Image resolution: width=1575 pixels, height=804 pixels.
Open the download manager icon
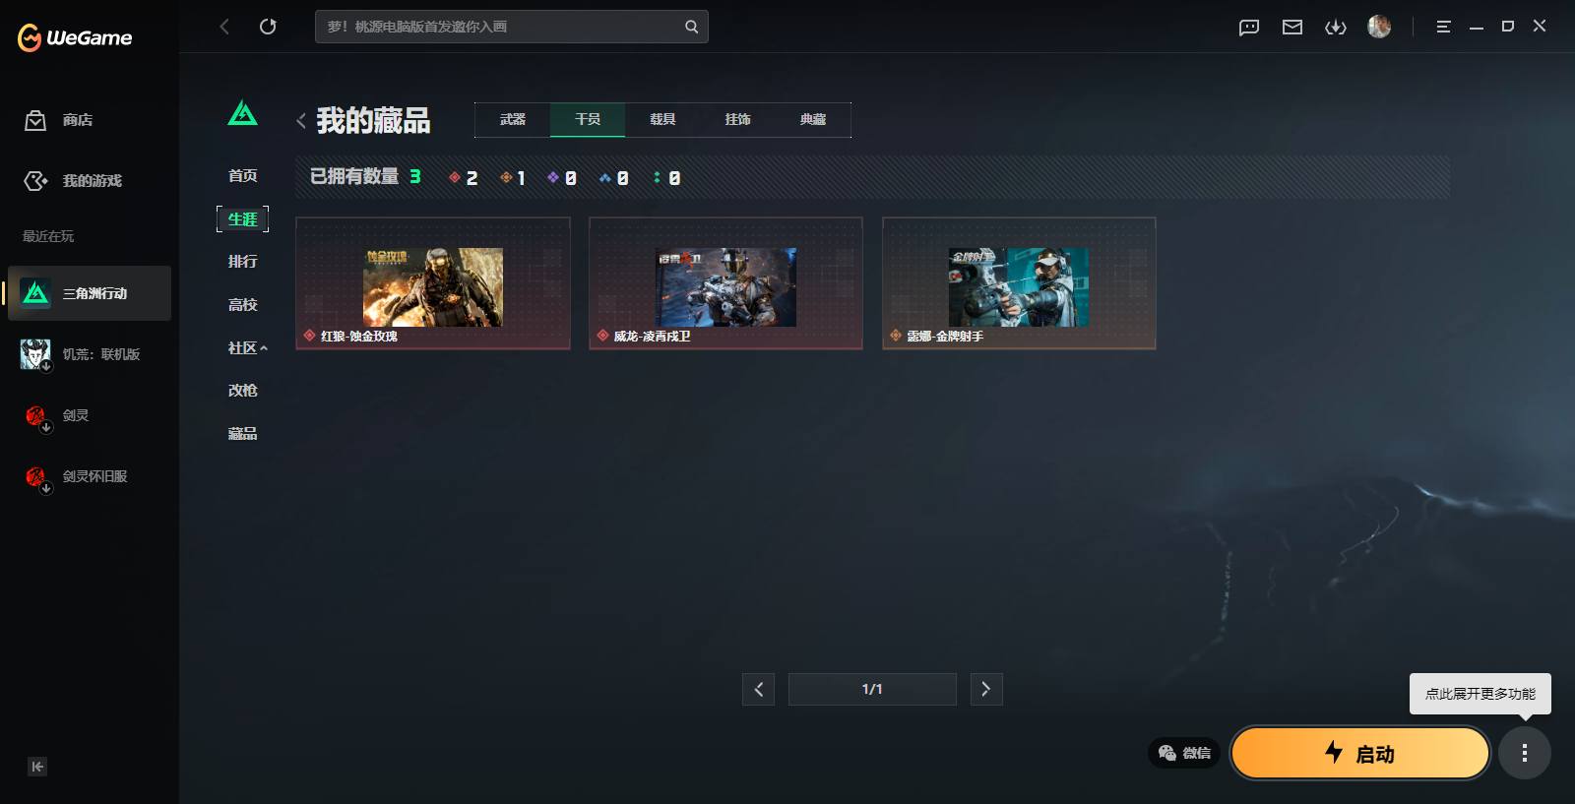click(1336, 27)
